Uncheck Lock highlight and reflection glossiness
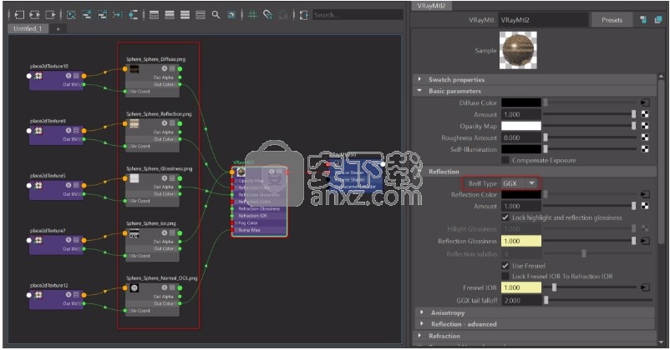670x350 pixels. point(505,217)
